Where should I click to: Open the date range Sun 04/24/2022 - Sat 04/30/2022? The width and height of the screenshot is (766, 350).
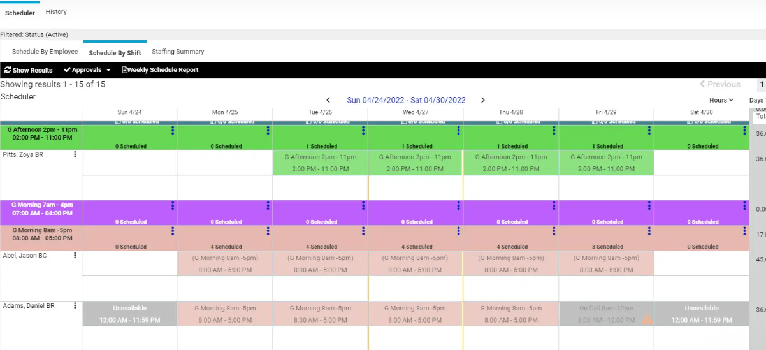pyautogui.click(x=406, y=100)
